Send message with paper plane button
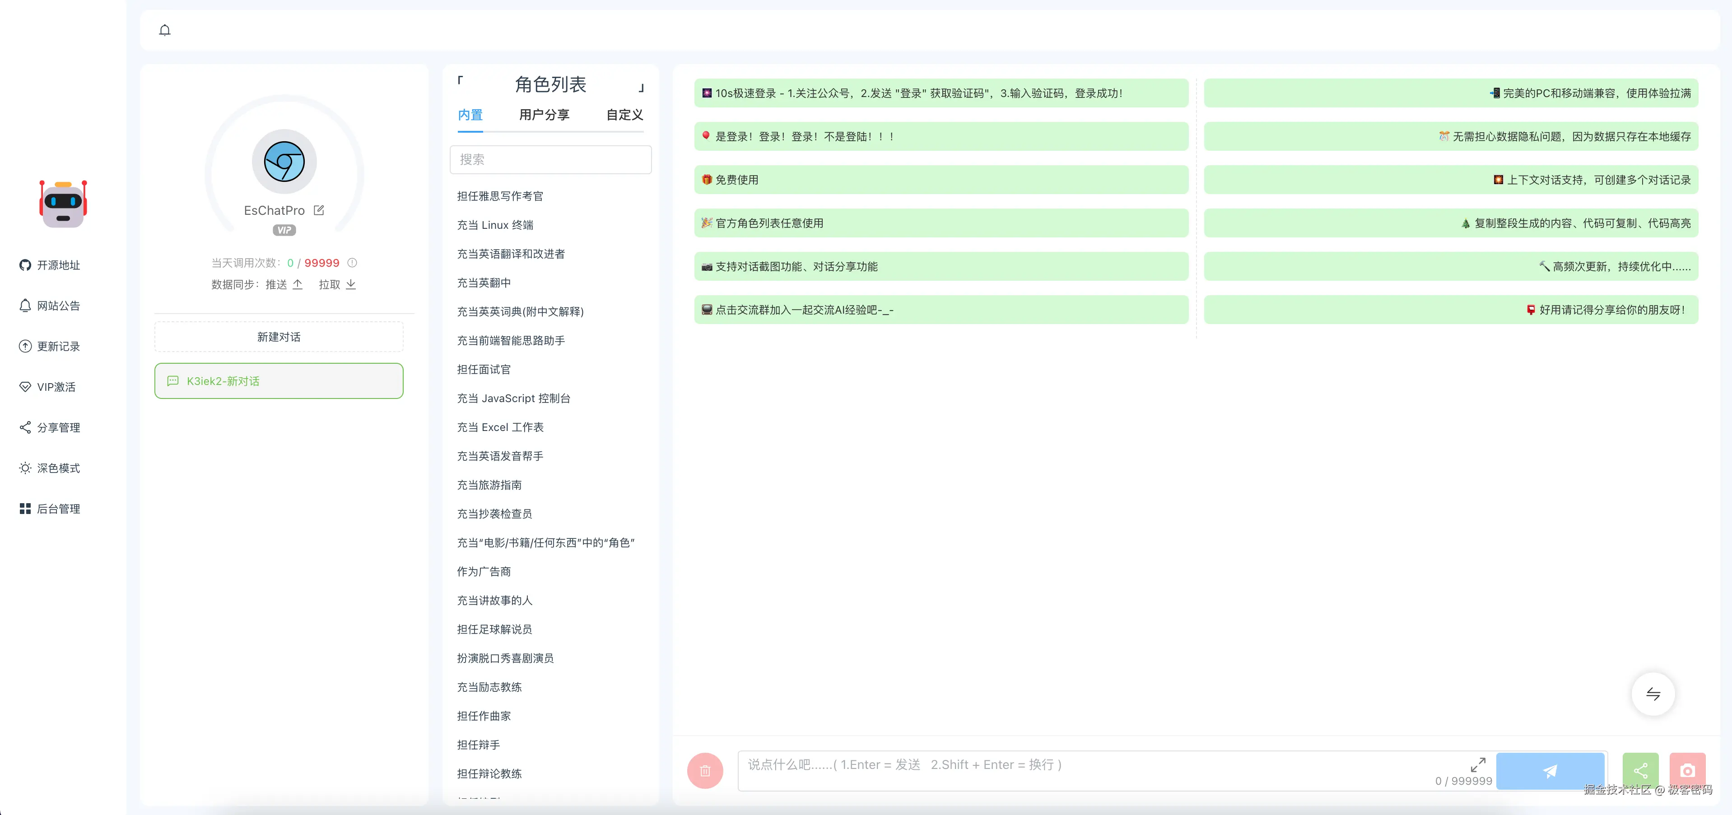This screenshot has width=1732, height=815. click(1550, 771)
